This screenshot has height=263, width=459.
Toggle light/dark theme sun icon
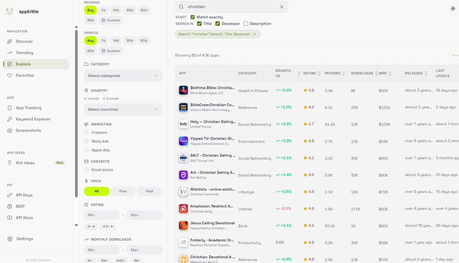coord(453,8)
